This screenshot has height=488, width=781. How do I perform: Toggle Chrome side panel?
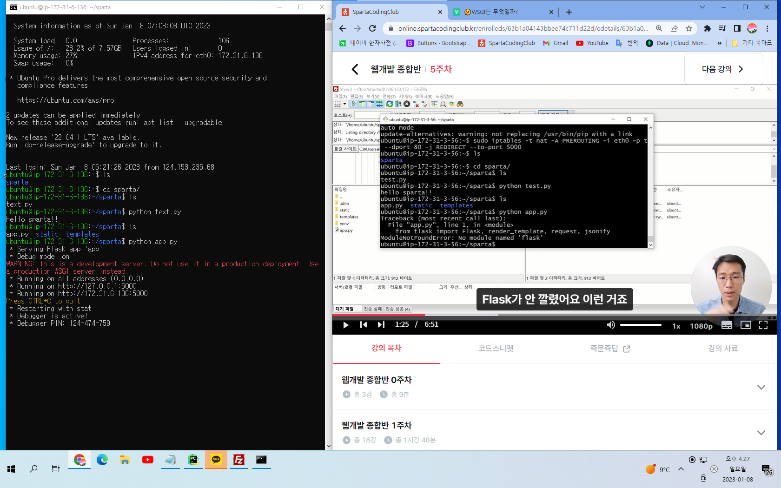click(737, 28)
